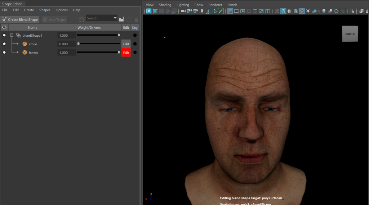Toggle Key dot for smile row
Viewport: 369px width, 205px height.
(135, 44)
